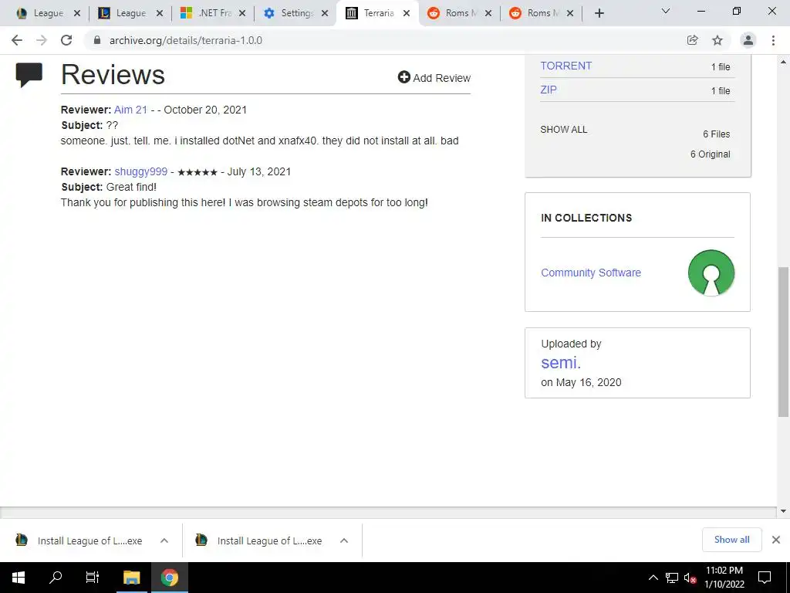Screen dimensions: 790x593
Task: Show all downloads
Action: (x=731, y=540)
